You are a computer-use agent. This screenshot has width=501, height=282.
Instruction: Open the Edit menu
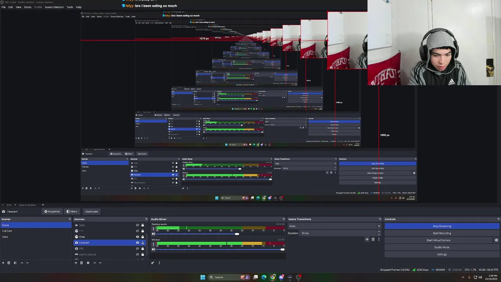(11, 7)
